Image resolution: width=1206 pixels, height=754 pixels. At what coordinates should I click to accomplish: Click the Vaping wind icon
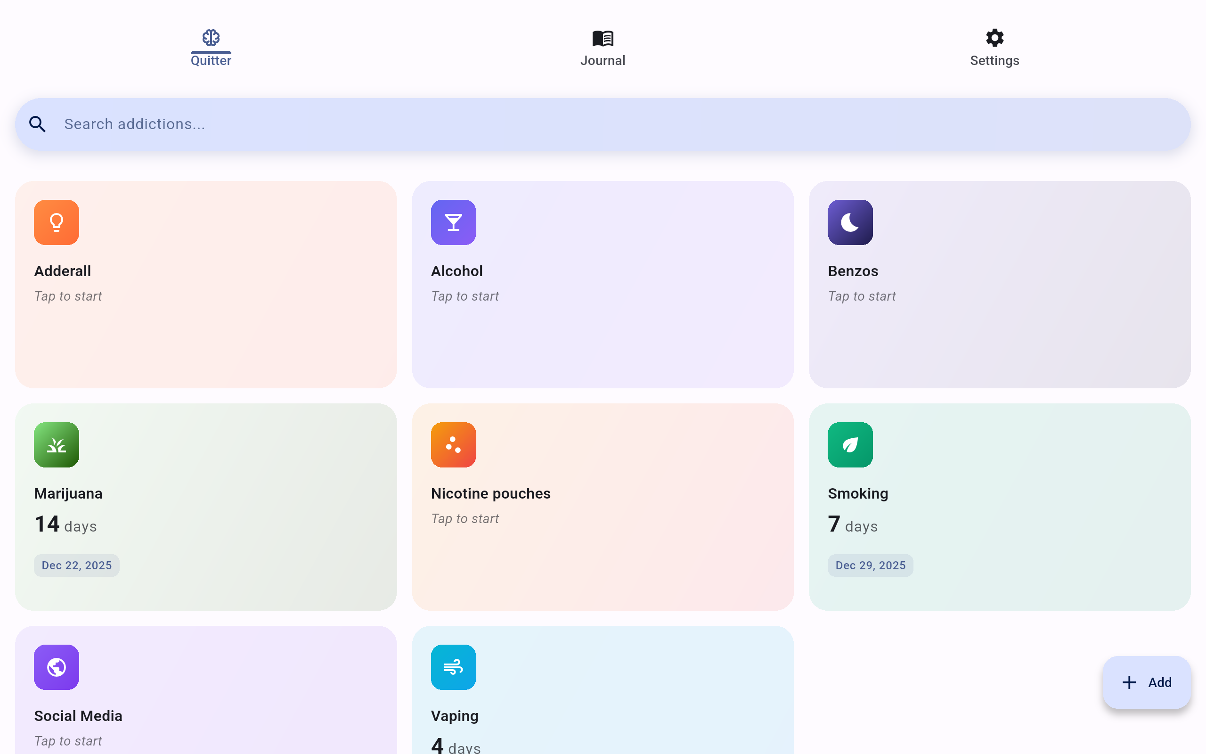click(x=453, y=667)
